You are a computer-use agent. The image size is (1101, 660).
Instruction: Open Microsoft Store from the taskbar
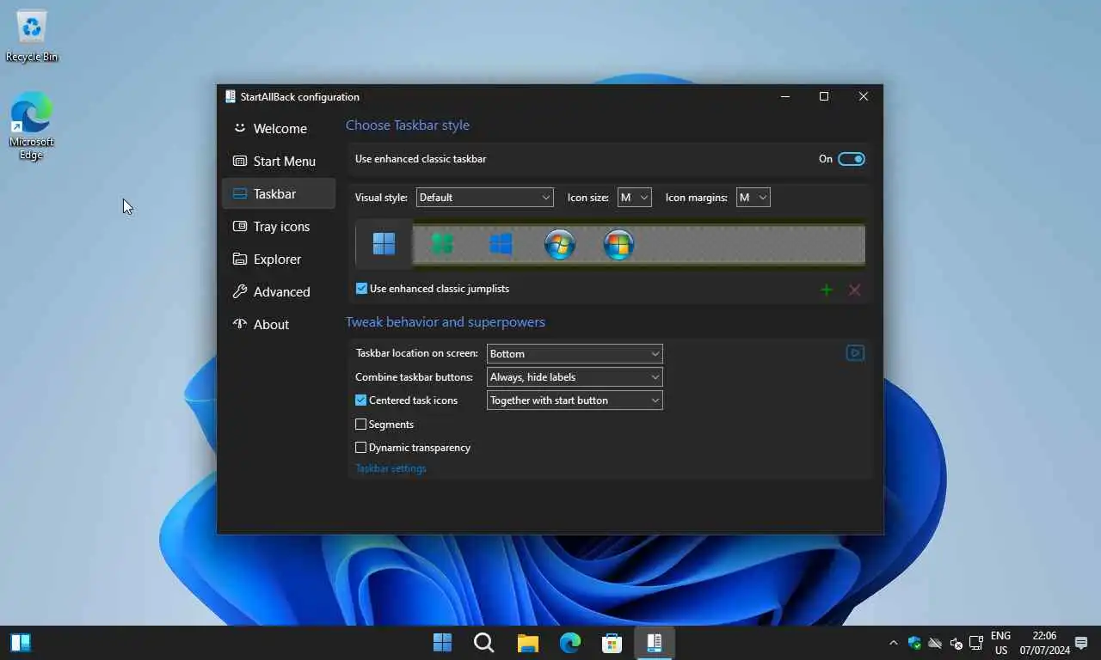tap(612, 643)
